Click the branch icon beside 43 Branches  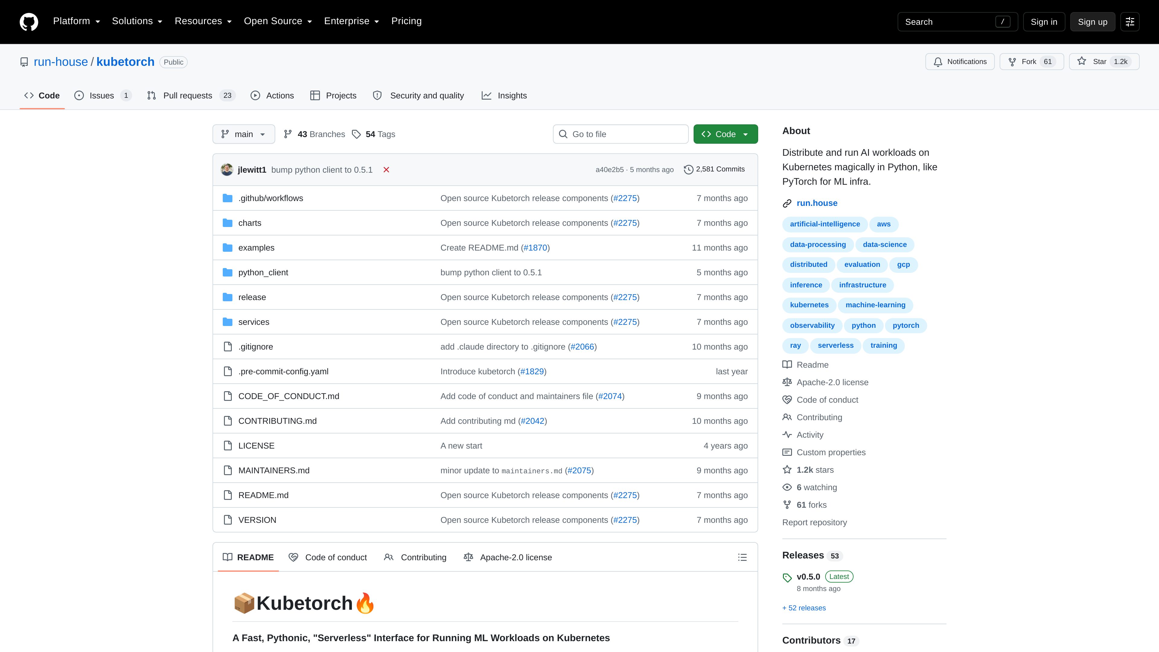(288, 134)
